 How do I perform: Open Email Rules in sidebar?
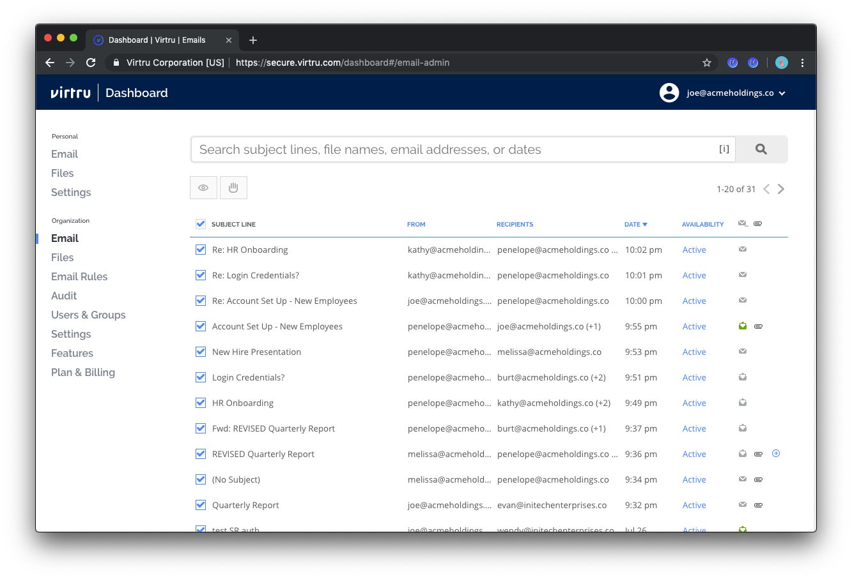point(79,276)
